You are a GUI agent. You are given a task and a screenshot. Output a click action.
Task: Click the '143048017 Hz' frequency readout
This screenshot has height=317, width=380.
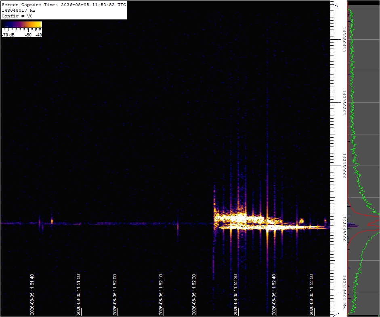click(x=19, y=11)
